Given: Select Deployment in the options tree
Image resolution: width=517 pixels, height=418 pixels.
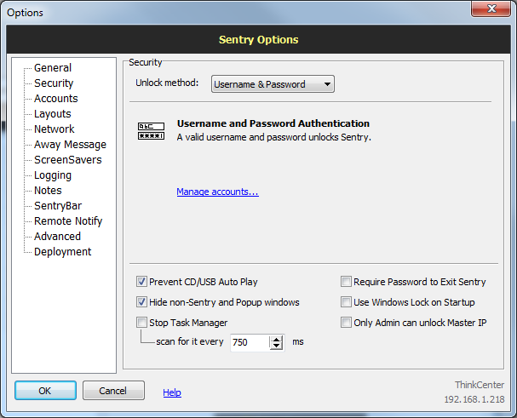Looking at the screenshot, I should coord(63,252).
